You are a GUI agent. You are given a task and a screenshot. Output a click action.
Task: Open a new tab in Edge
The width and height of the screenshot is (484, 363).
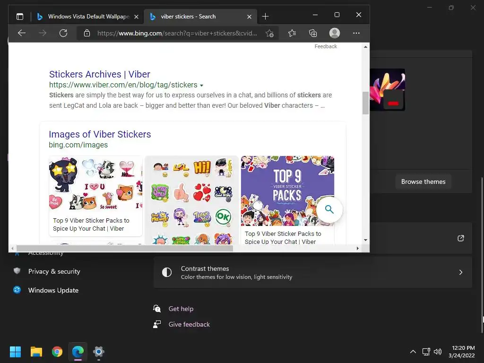265,17
